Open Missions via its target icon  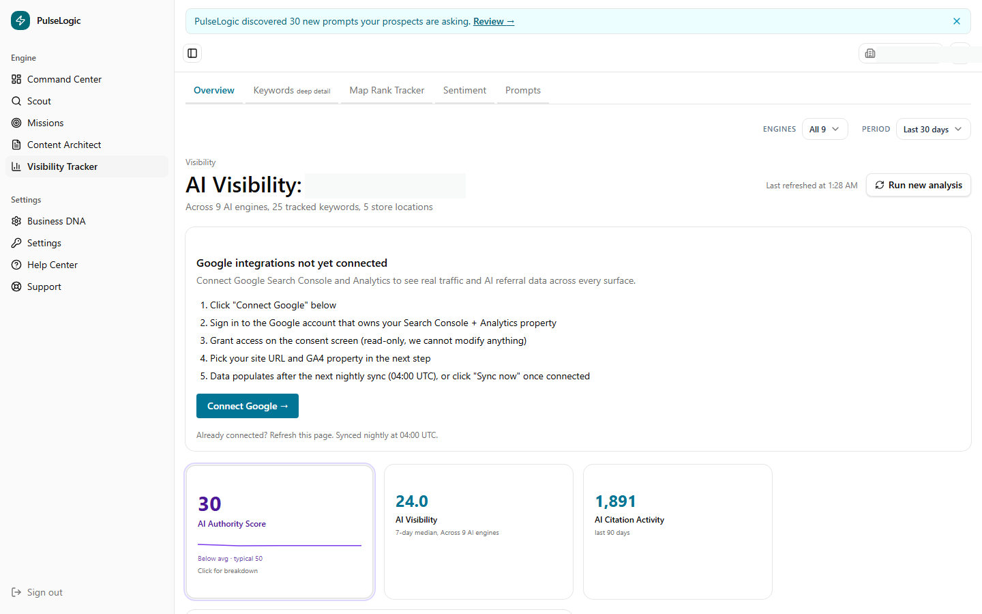pos(16,123)
